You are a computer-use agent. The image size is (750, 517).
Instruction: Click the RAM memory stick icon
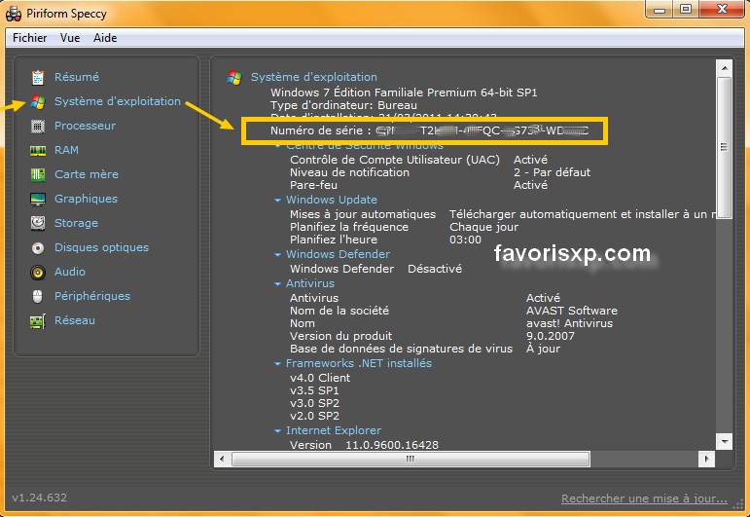pos(38,150)
